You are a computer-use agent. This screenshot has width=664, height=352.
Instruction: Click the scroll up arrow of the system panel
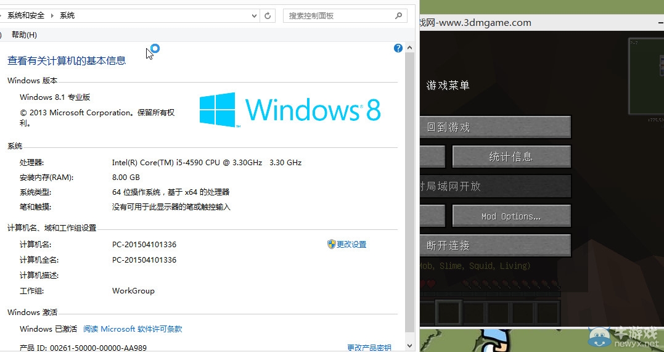(x=409, y=48)
